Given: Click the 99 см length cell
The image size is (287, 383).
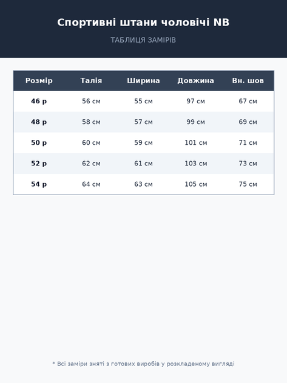Looking at the screenshot, I should tap(195, 122).
